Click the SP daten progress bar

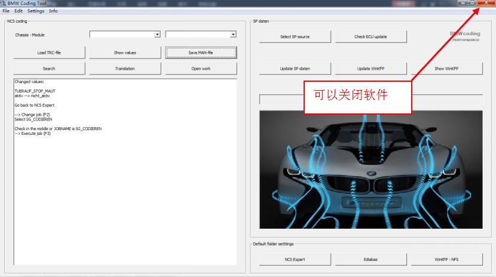(x=371, y=99)
